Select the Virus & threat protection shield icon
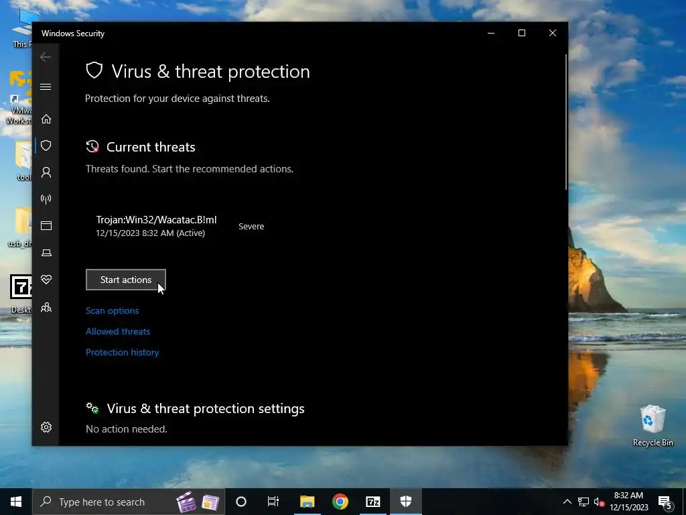 click(46, 146)
